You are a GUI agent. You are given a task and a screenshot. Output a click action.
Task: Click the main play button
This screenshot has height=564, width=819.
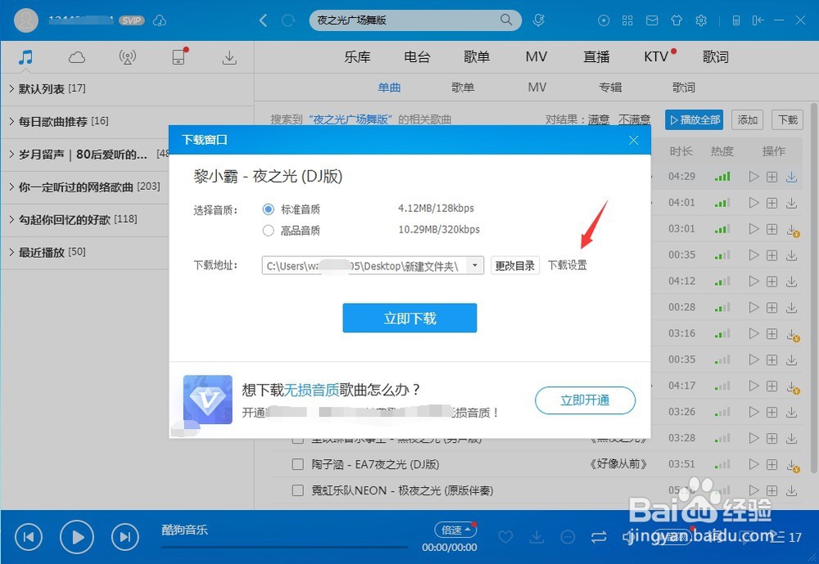tap(77, 537)
